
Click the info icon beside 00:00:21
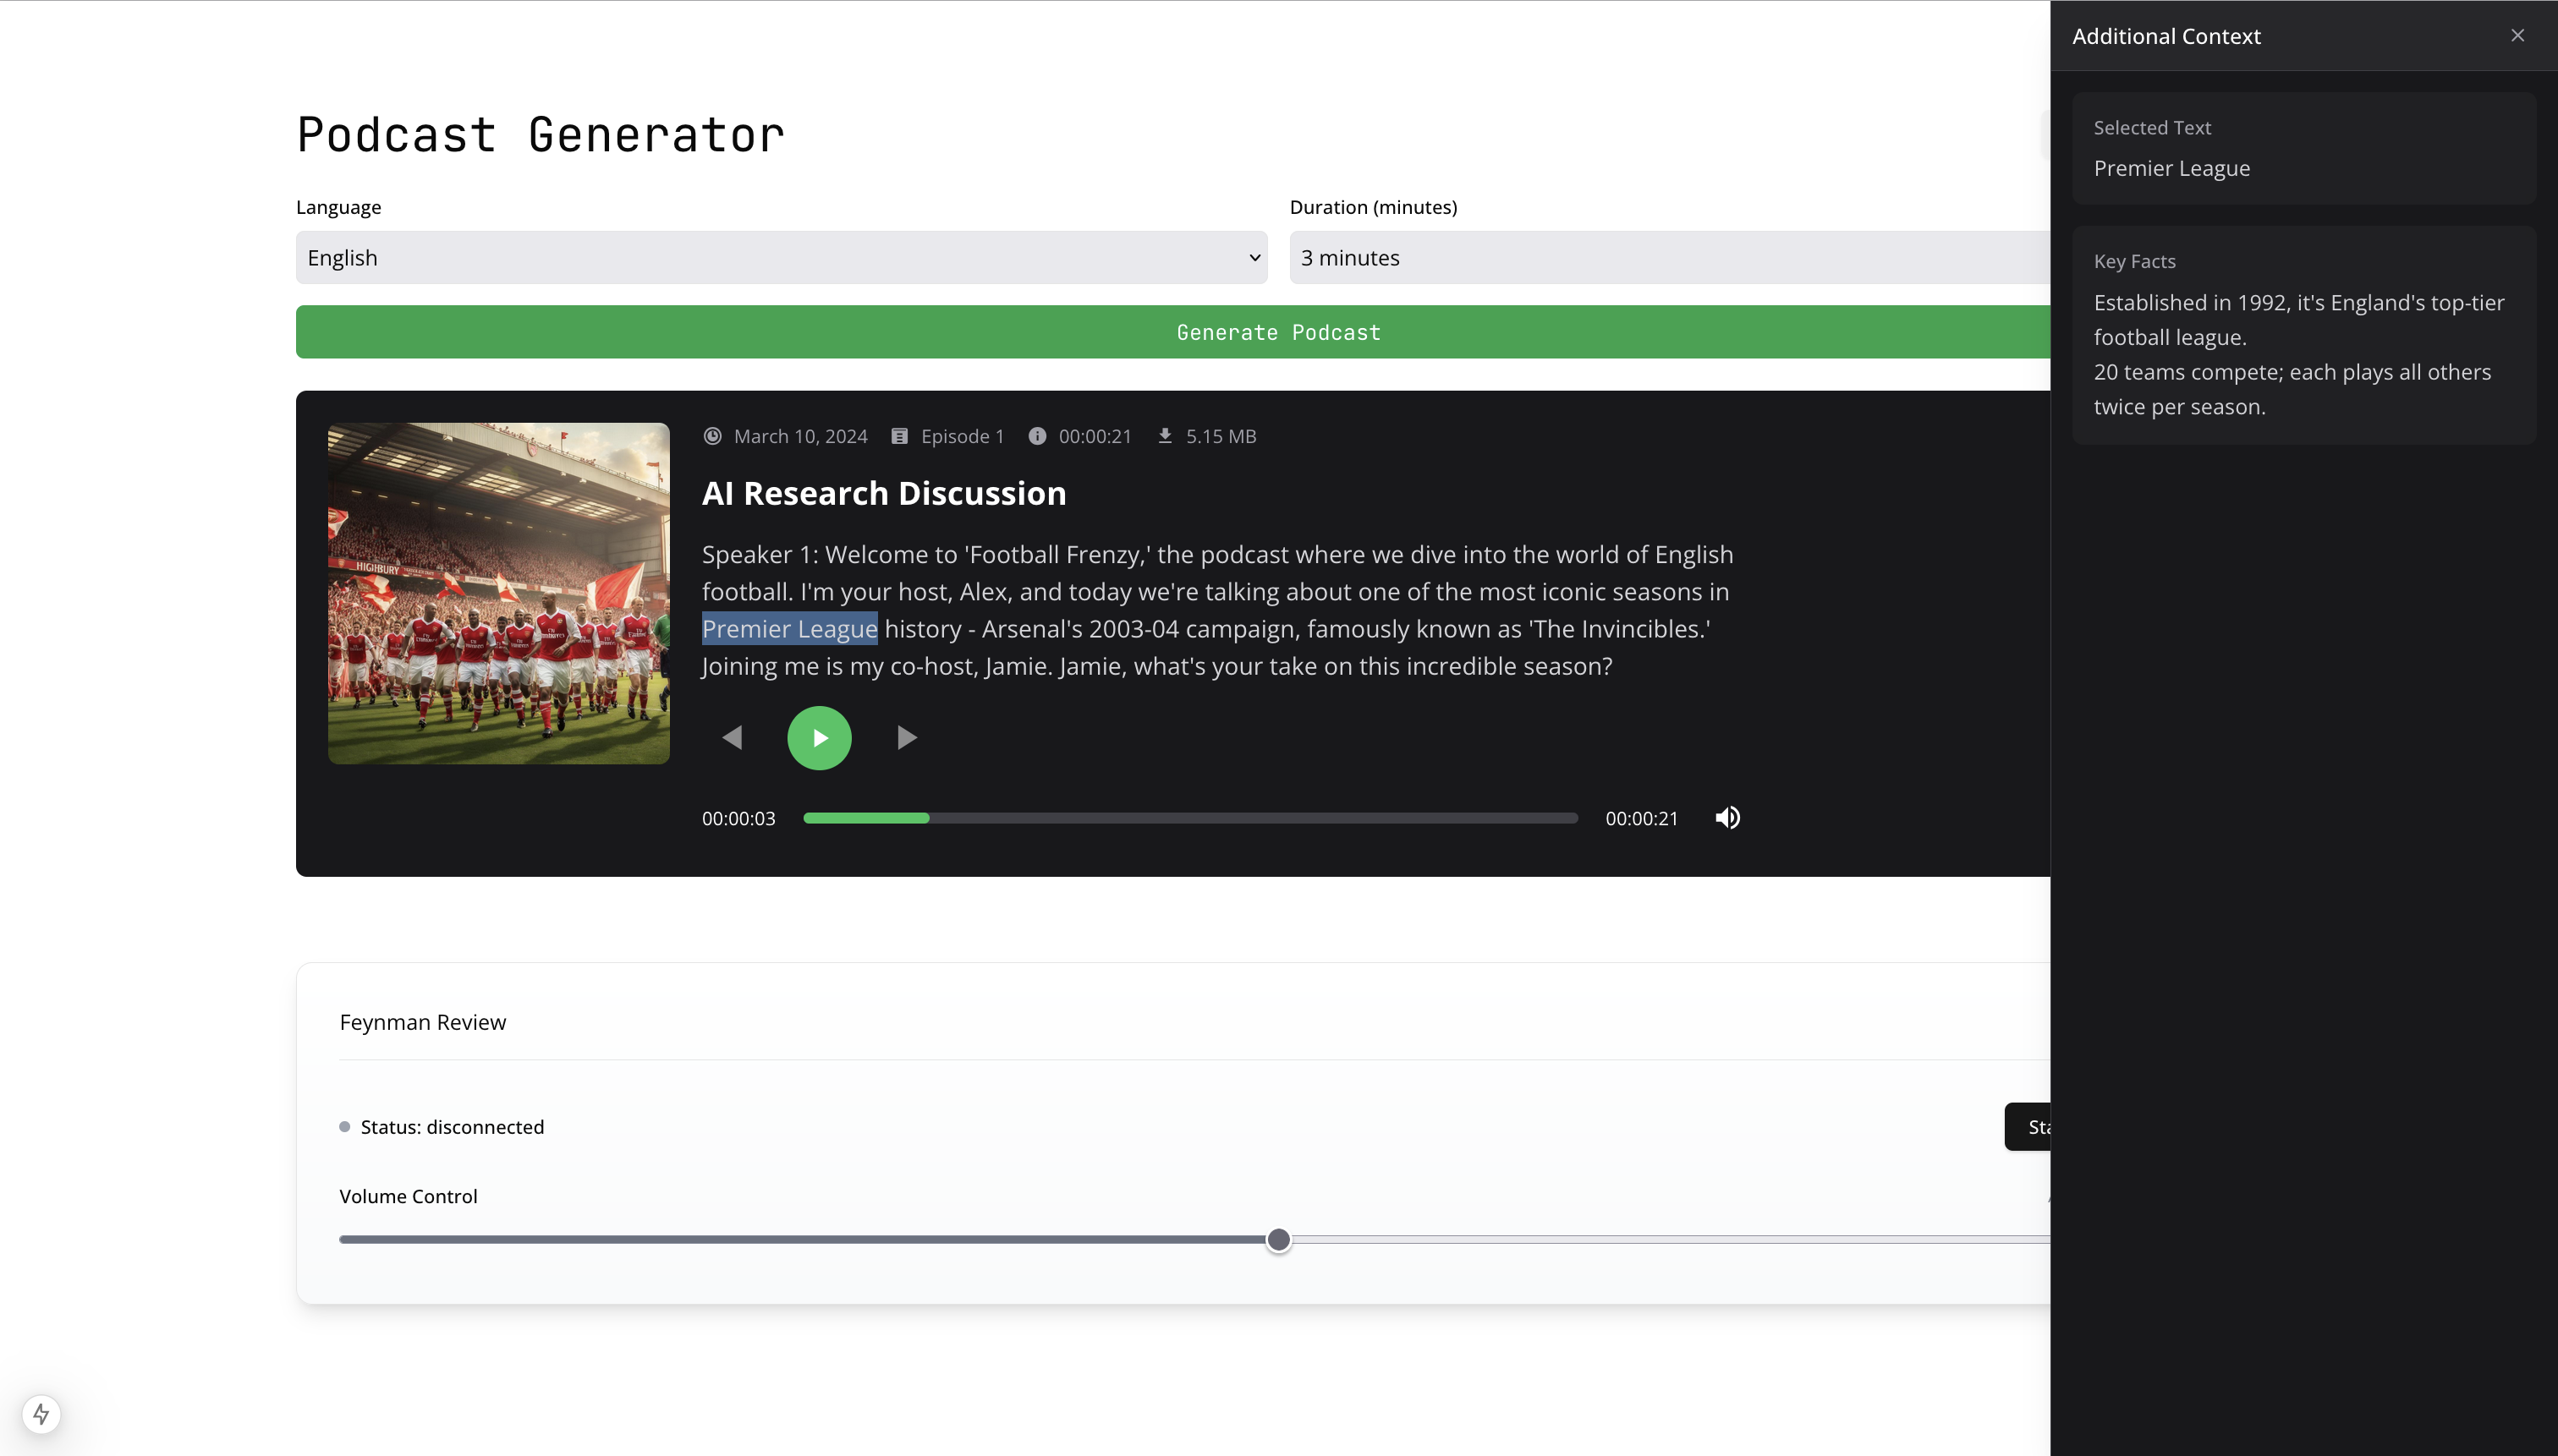(1037, 436)
